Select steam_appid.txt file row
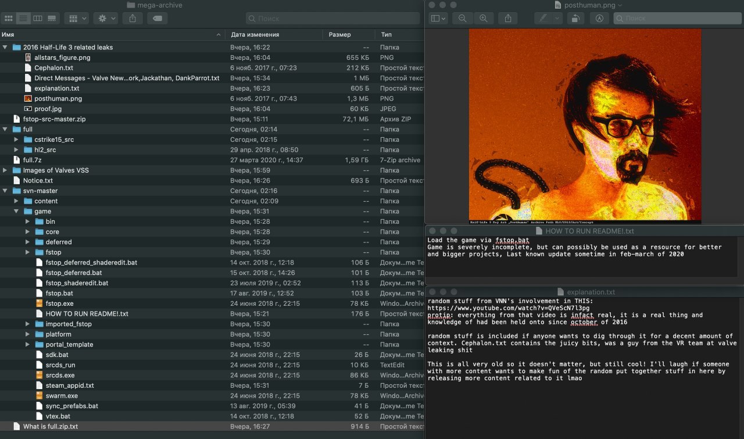 click(212, 386)
